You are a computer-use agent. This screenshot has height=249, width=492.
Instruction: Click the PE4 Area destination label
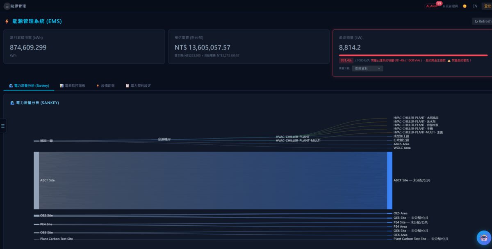click(400, 227)
